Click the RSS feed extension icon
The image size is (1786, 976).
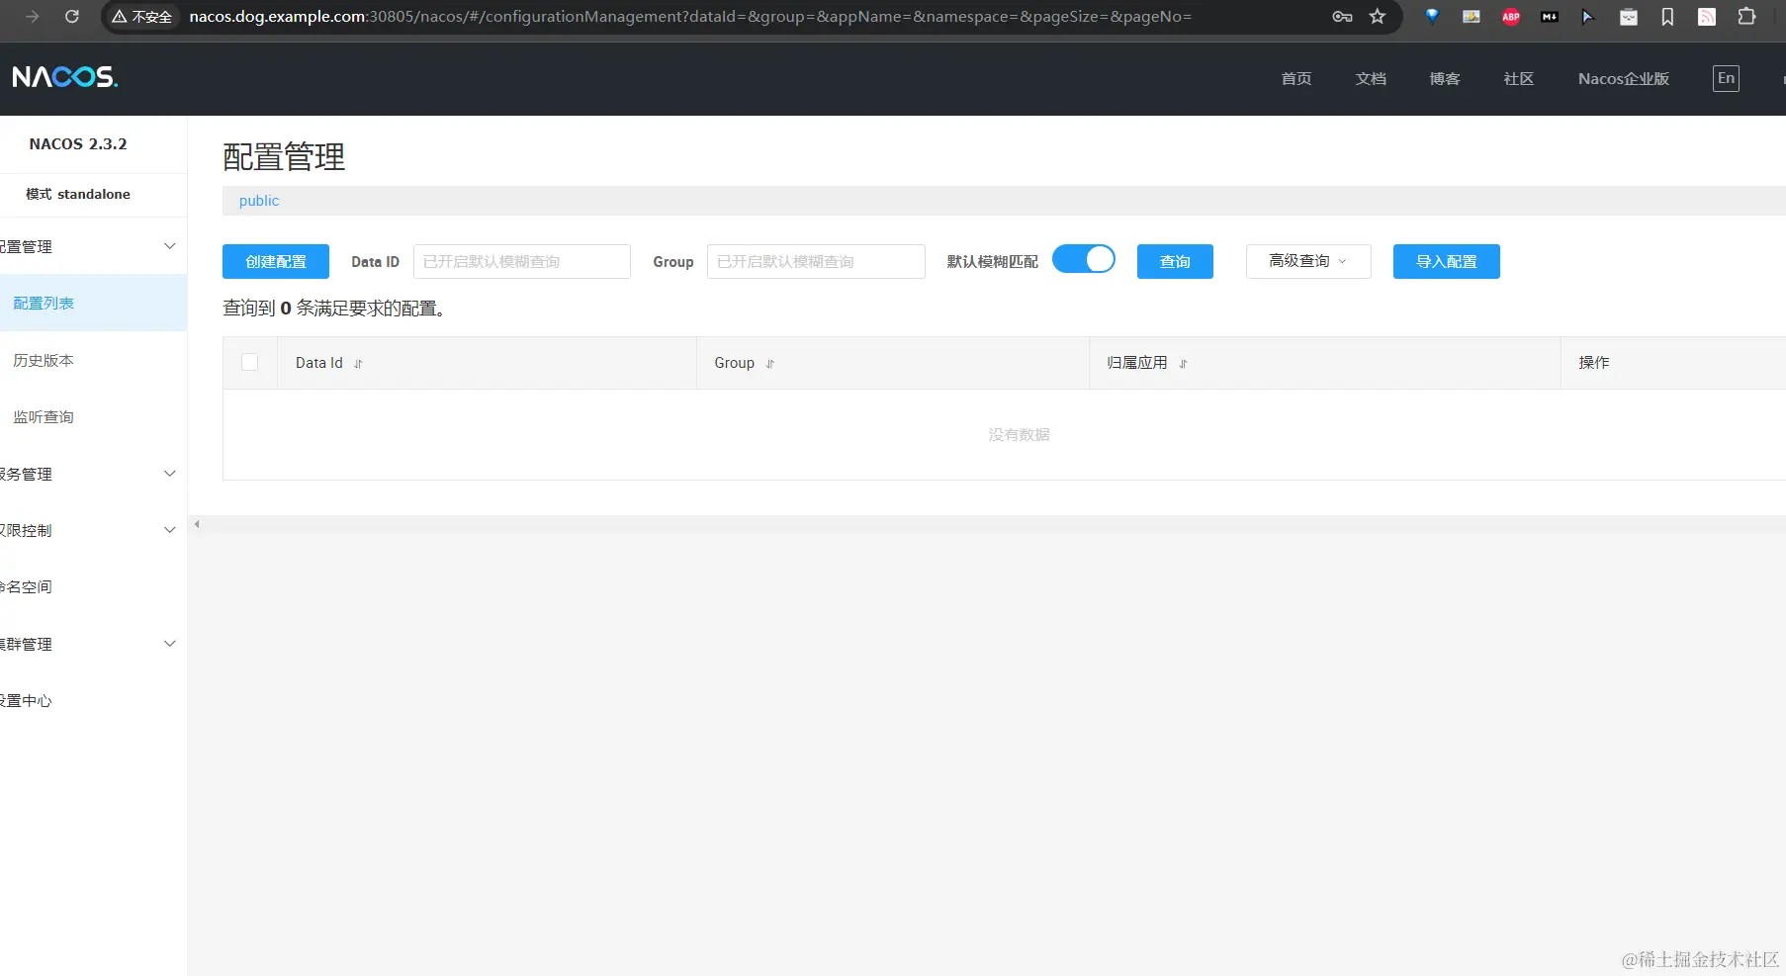click(1707, 17)
